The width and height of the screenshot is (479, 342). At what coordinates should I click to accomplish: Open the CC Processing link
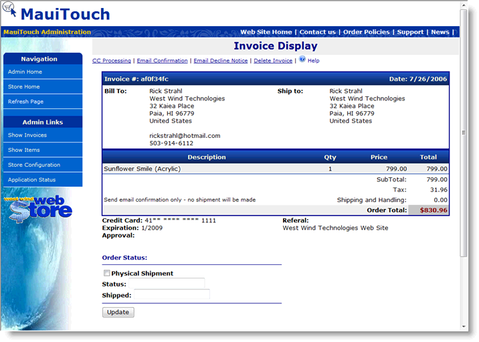[112, 61]
